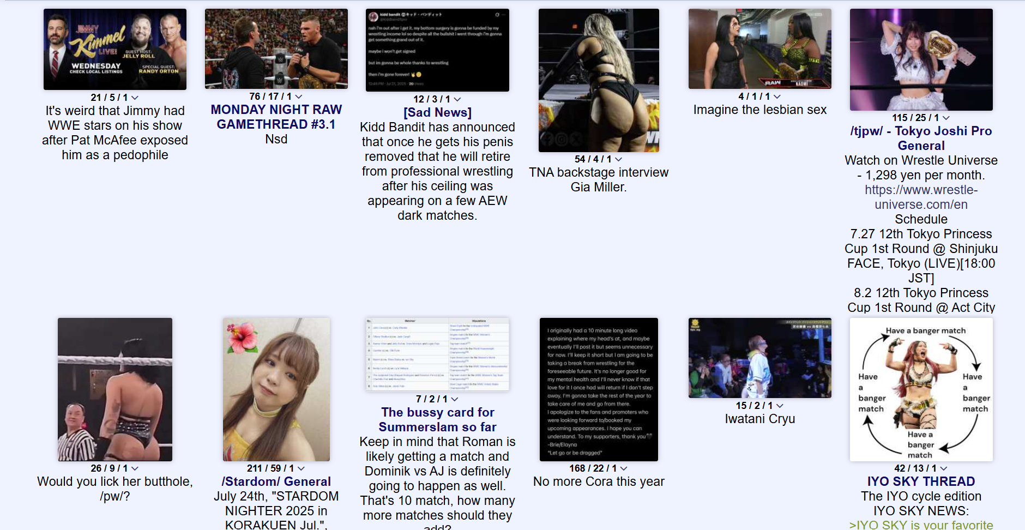1025x530 pixels.
Task: Expand thread menu arrow beside 211 / 59 / 1
Action: point(301,468)
